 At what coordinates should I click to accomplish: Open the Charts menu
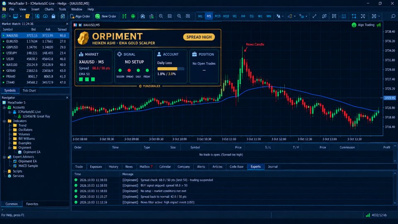[49, 10]
